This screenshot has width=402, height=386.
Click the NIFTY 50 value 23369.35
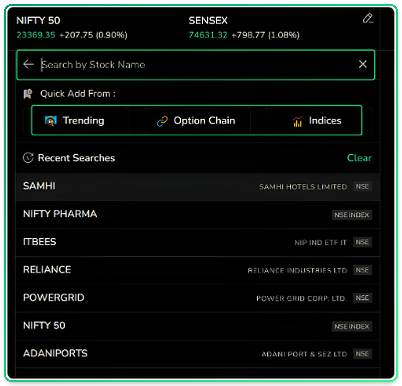(x=36, y=35)
